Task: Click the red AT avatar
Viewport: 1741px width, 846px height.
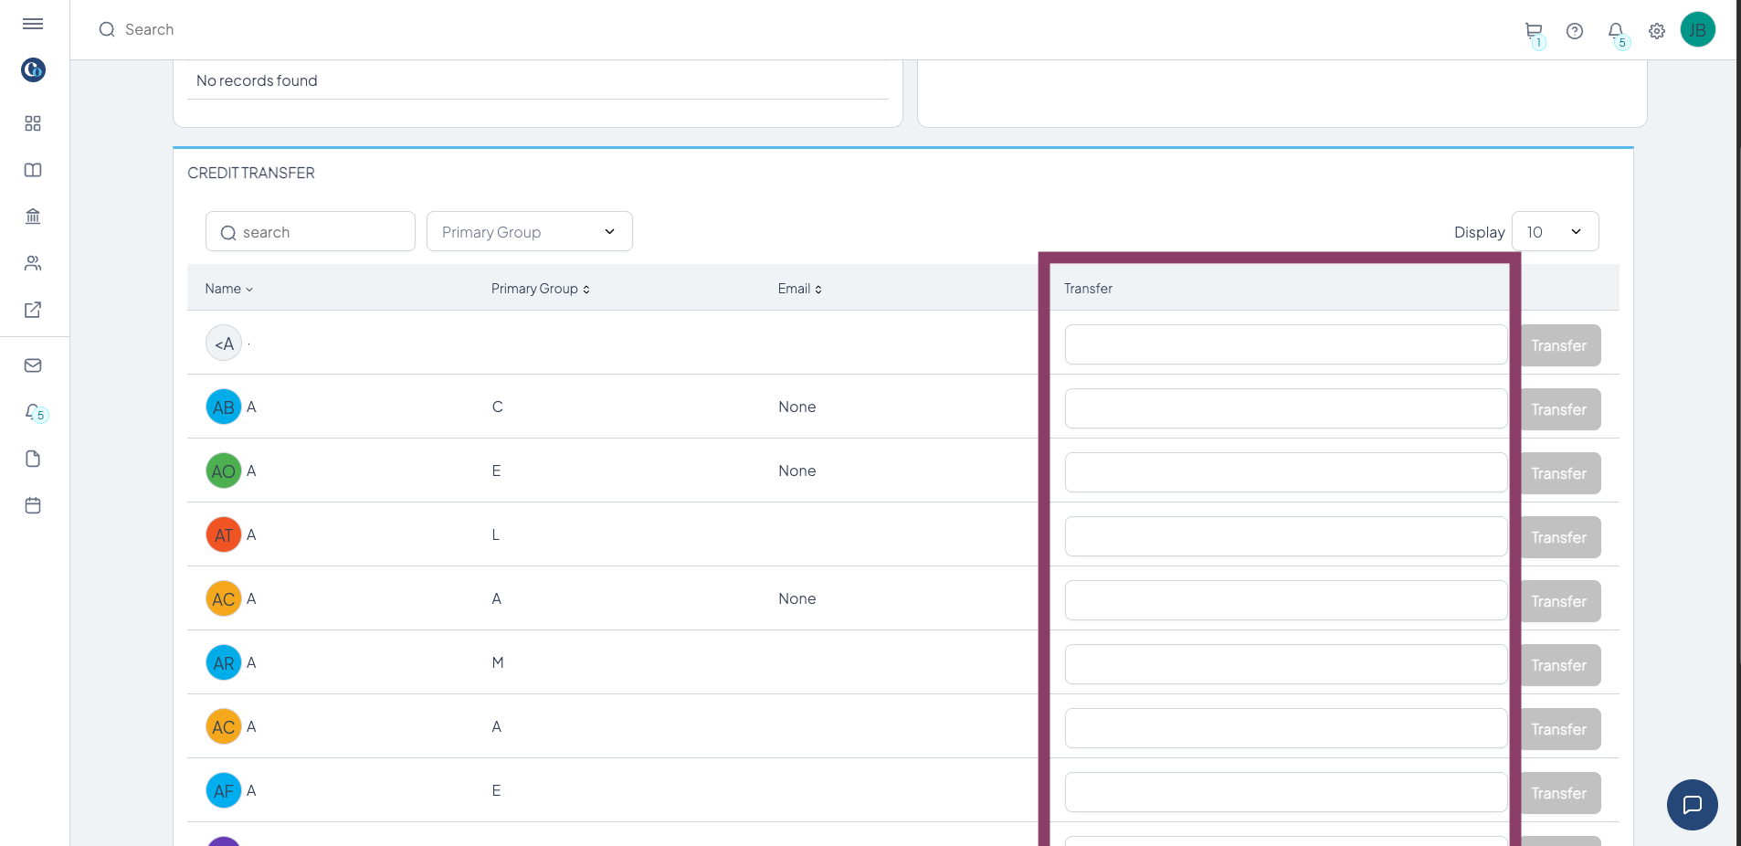Action: 224,534
